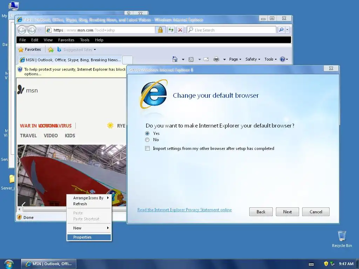Open the Safety dropdown menu
The image size is (359, 269).
(252, 59)
